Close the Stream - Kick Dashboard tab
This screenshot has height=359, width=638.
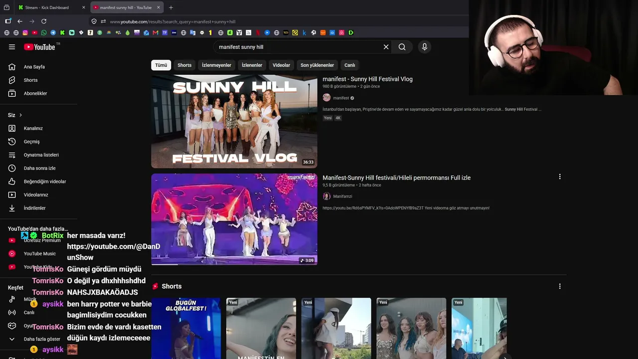pyautogui.click(x=83, y=7)
